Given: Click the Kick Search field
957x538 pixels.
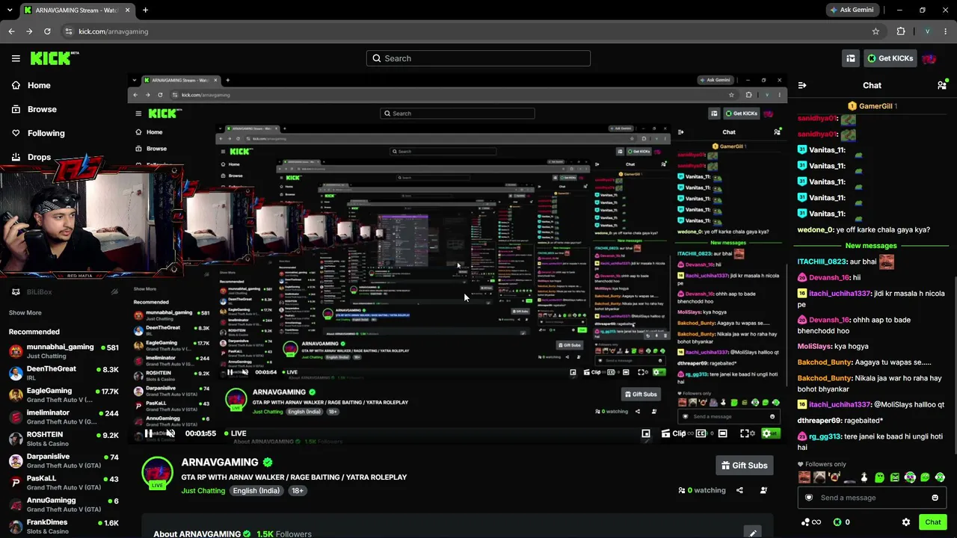Looking at the screenshot, I should click(478, 58).
